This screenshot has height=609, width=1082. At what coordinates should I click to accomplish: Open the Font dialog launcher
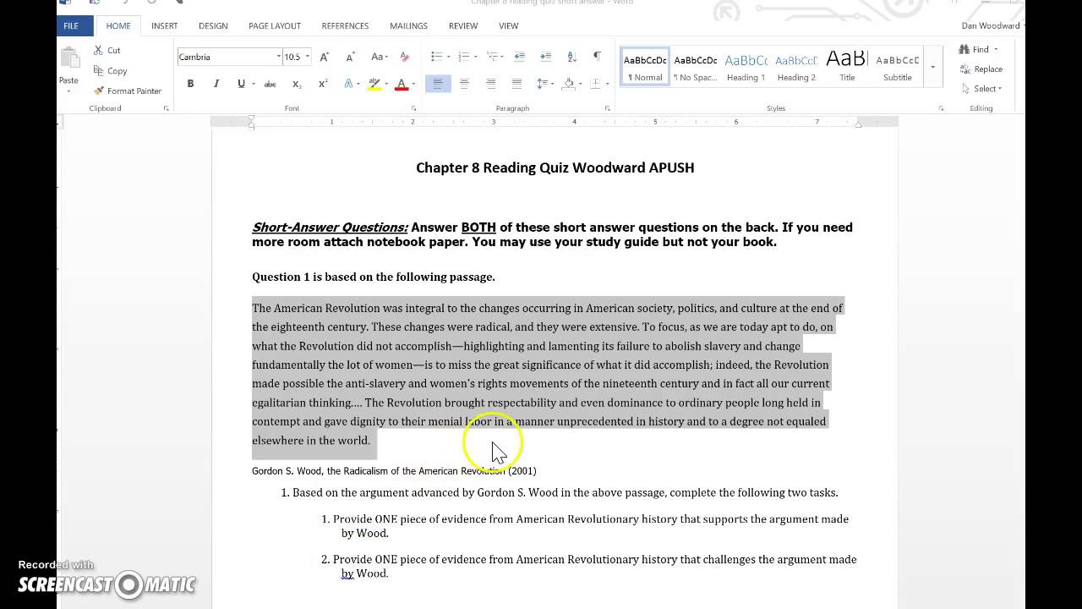(413, 108)
